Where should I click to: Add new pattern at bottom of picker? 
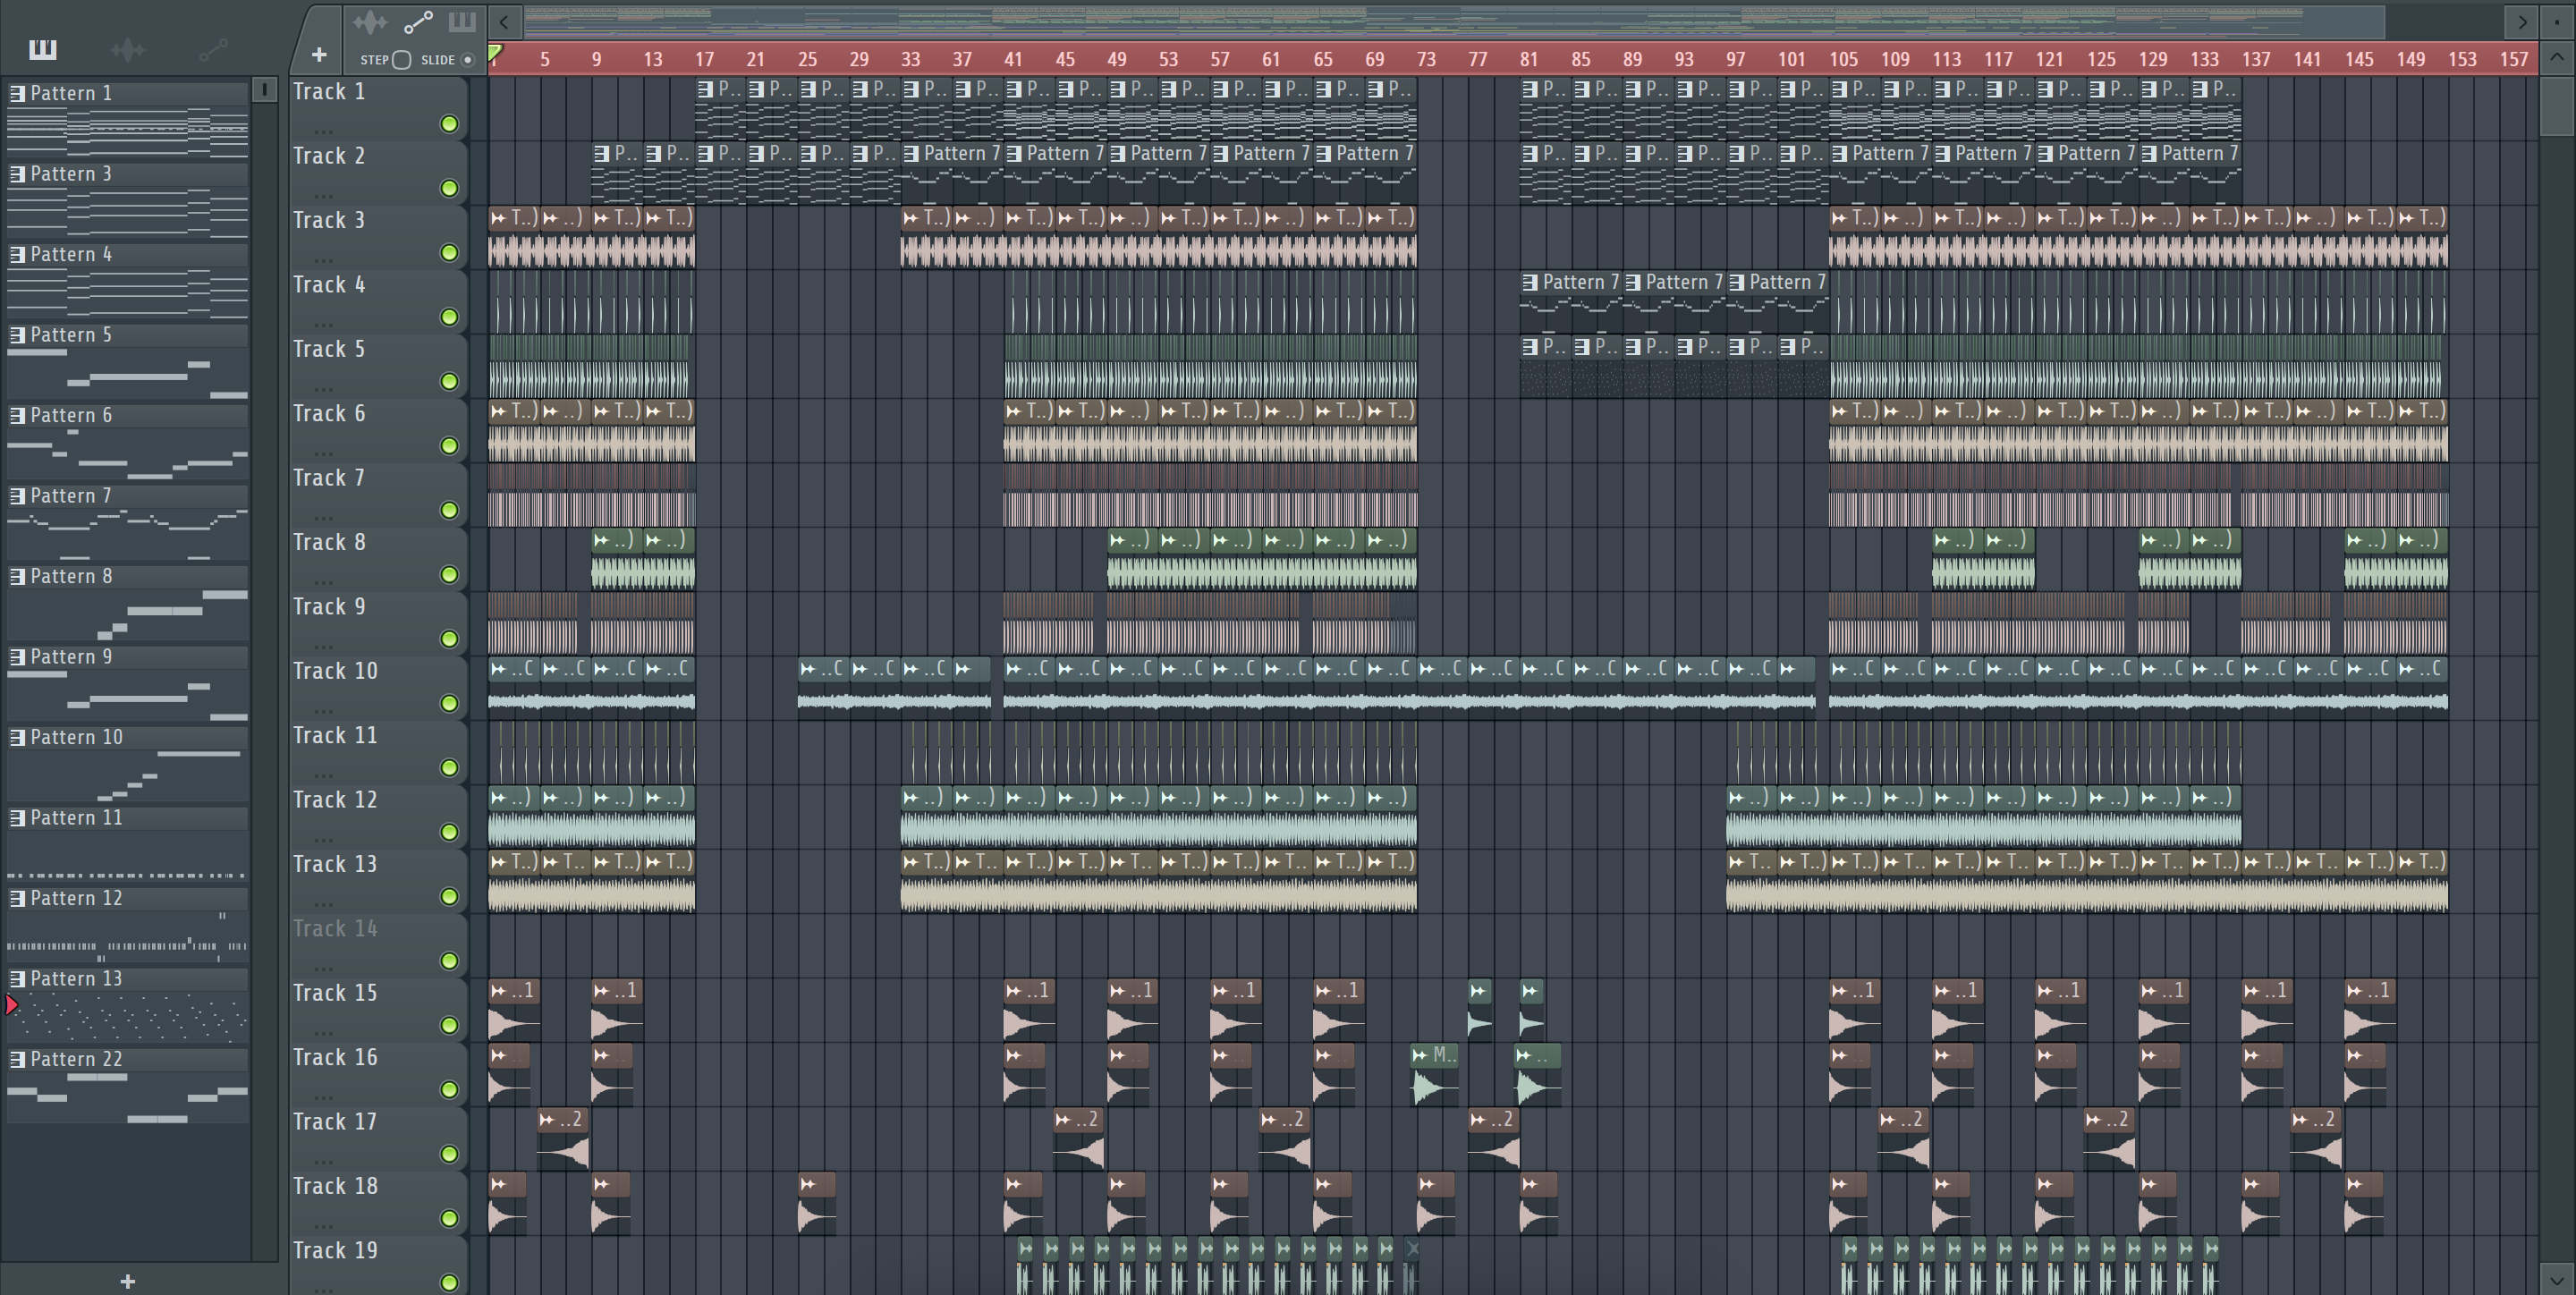127,1281
